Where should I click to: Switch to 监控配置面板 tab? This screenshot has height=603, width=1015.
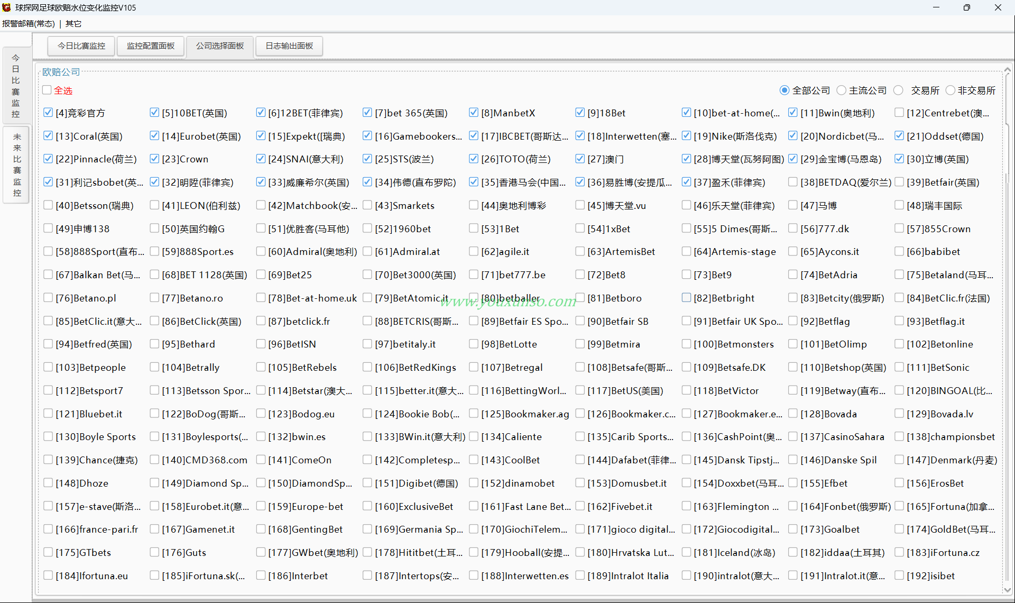pyautogui.click(x=151, y=46)
